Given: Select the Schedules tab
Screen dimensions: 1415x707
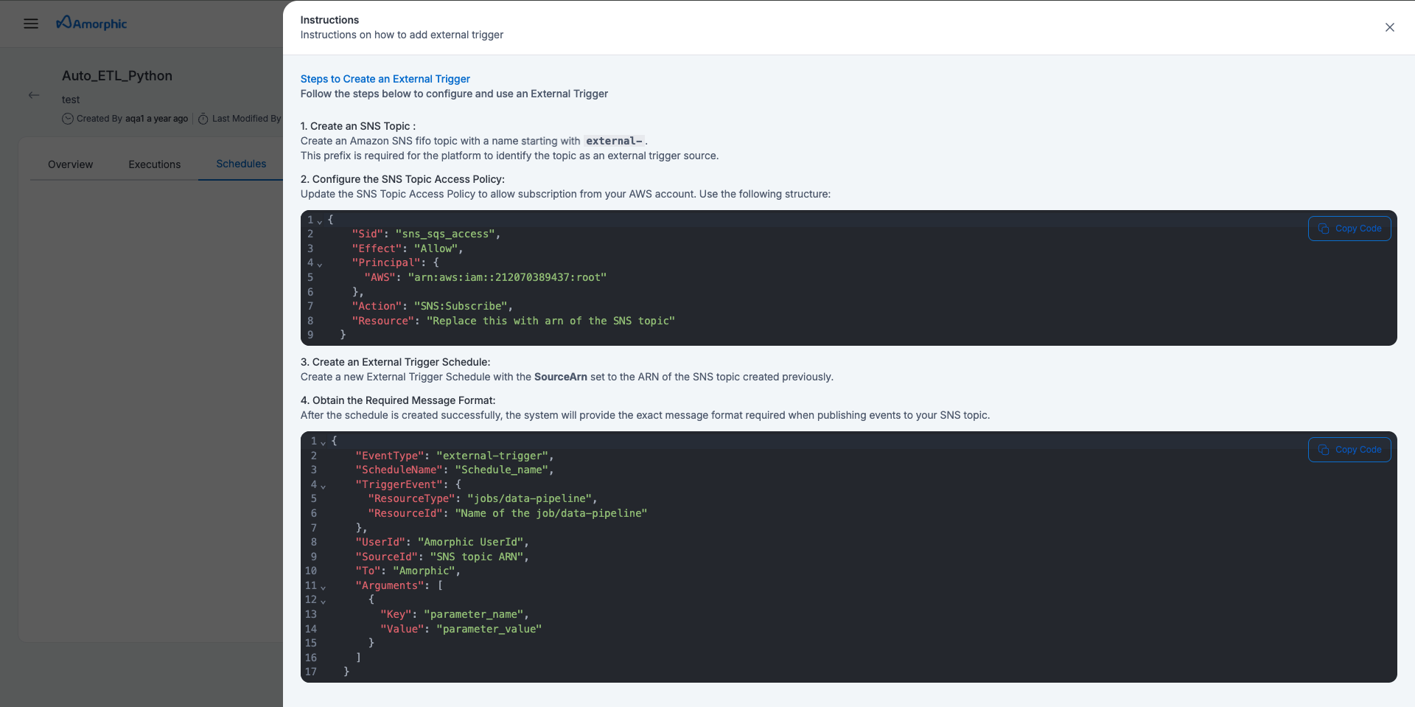Looking at the screenshot, I should [241, 164].
